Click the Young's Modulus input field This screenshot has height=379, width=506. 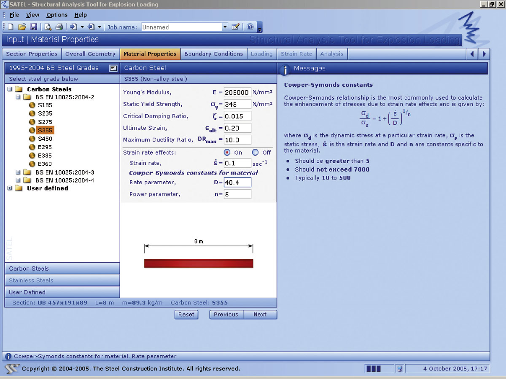pyautogui.click(x=237, y=92)
